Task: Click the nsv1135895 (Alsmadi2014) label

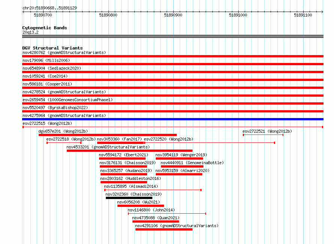Action: [131, 186]
